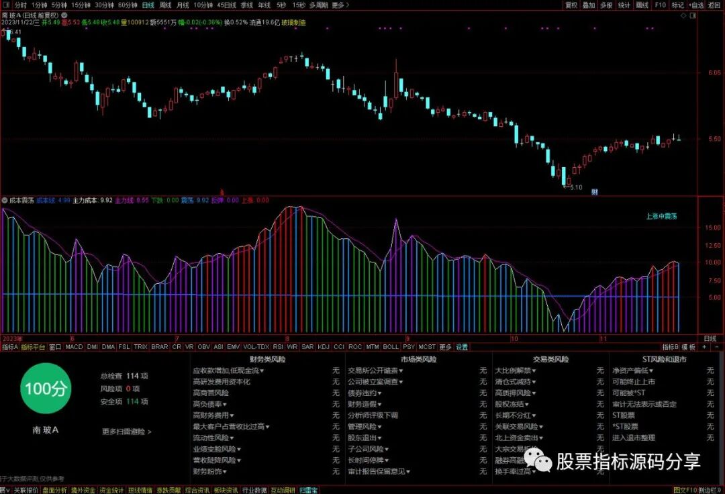Screen dimensions: 725x494
Task: Open the 关联报价 bottom tab
Action: (26, 490)
